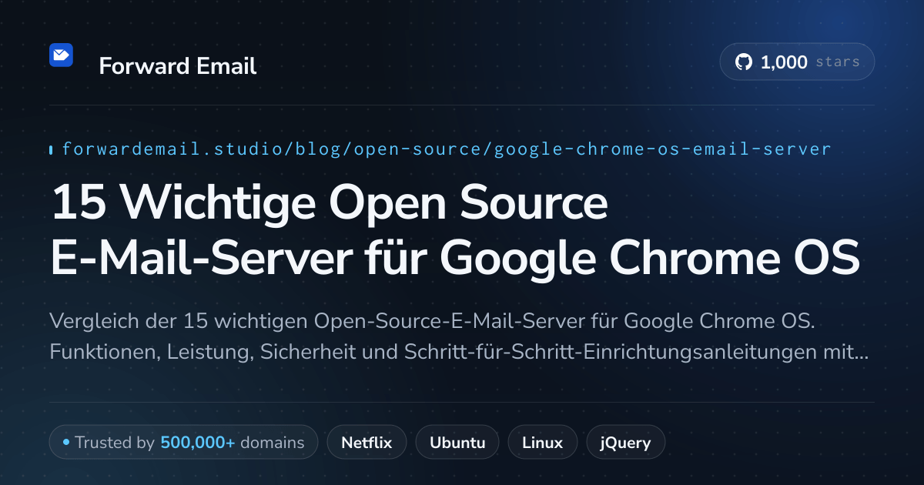Select the Ubuntu tag pill
This screenshot has height=485, width=924.
(x=457, y=443)
